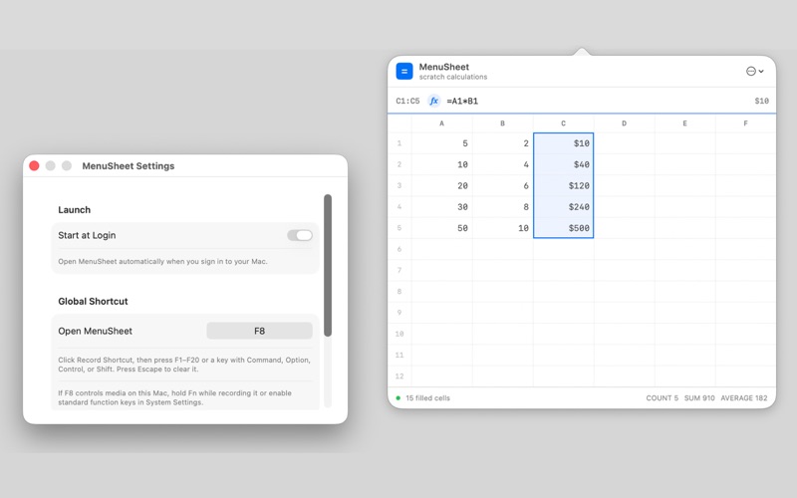This screenshot has width=797, height=498.
Task: Select row 12 header
Action: point(399,376)
